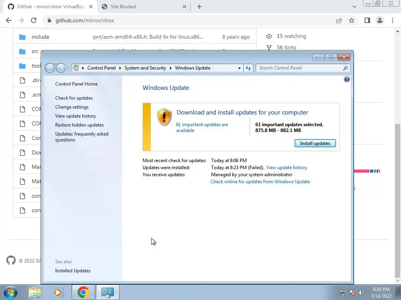Click the Windows Update shield warning icon
401x300 pixels.
[164, 117]
